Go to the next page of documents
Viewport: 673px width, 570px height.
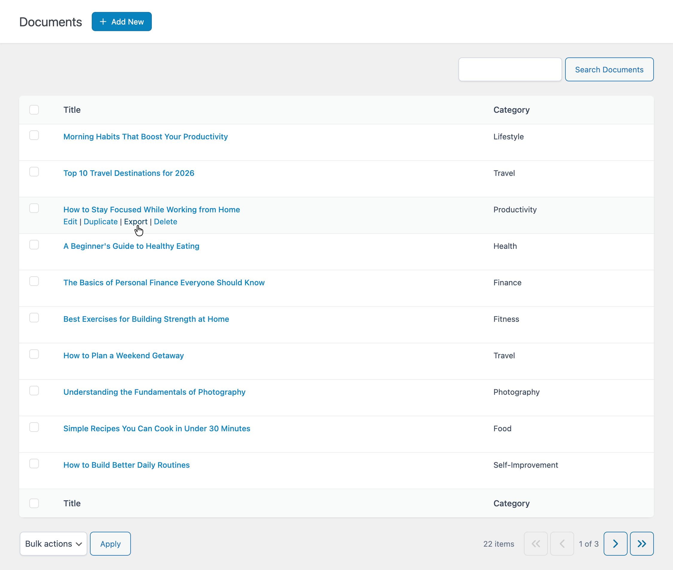pyautogui.click(x=615, y=543)
